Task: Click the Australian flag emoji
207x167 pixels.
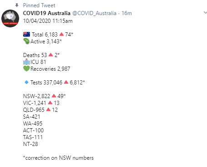Action: tap(26, 34)
